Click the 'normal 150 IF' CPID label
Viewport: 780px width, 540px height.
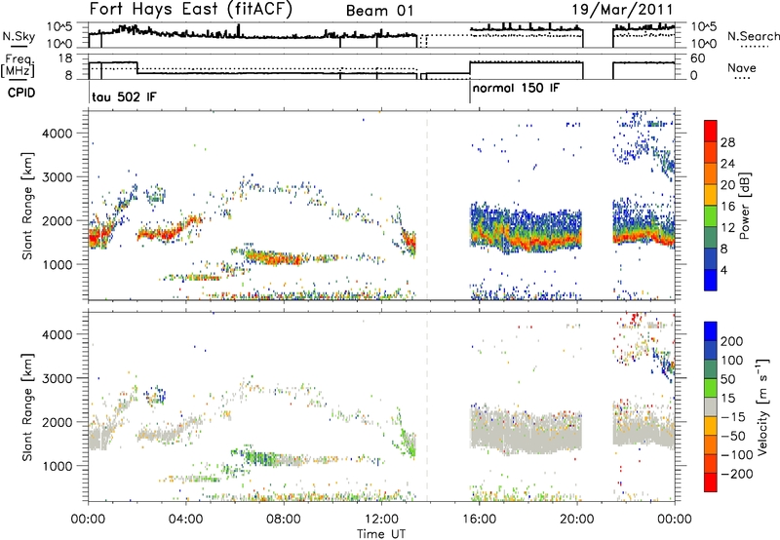[x=516, y=89]
